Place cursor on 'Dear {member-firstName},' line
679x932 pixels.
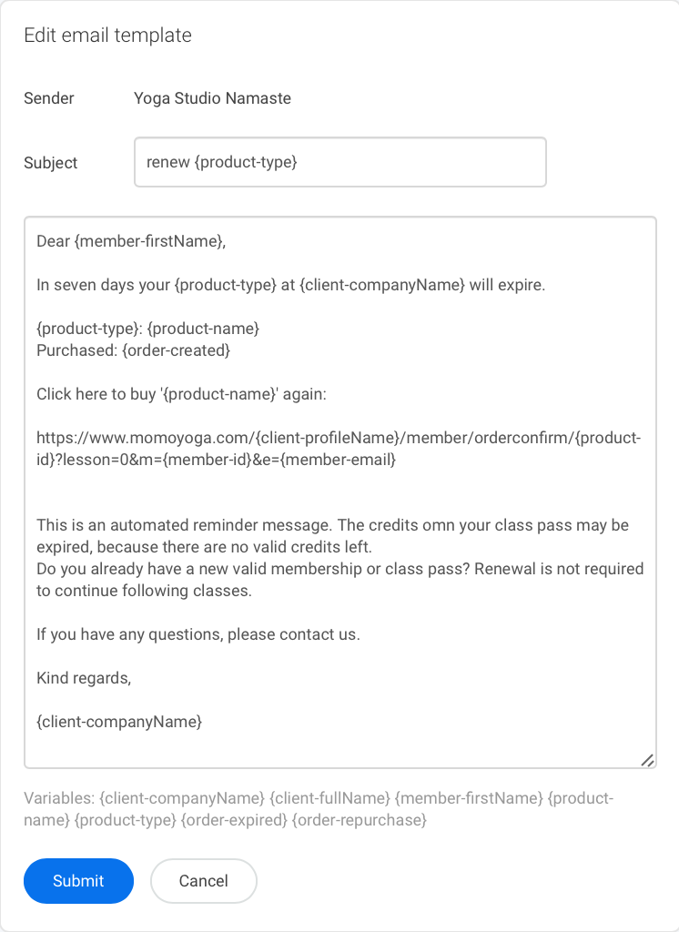point(131,240)
